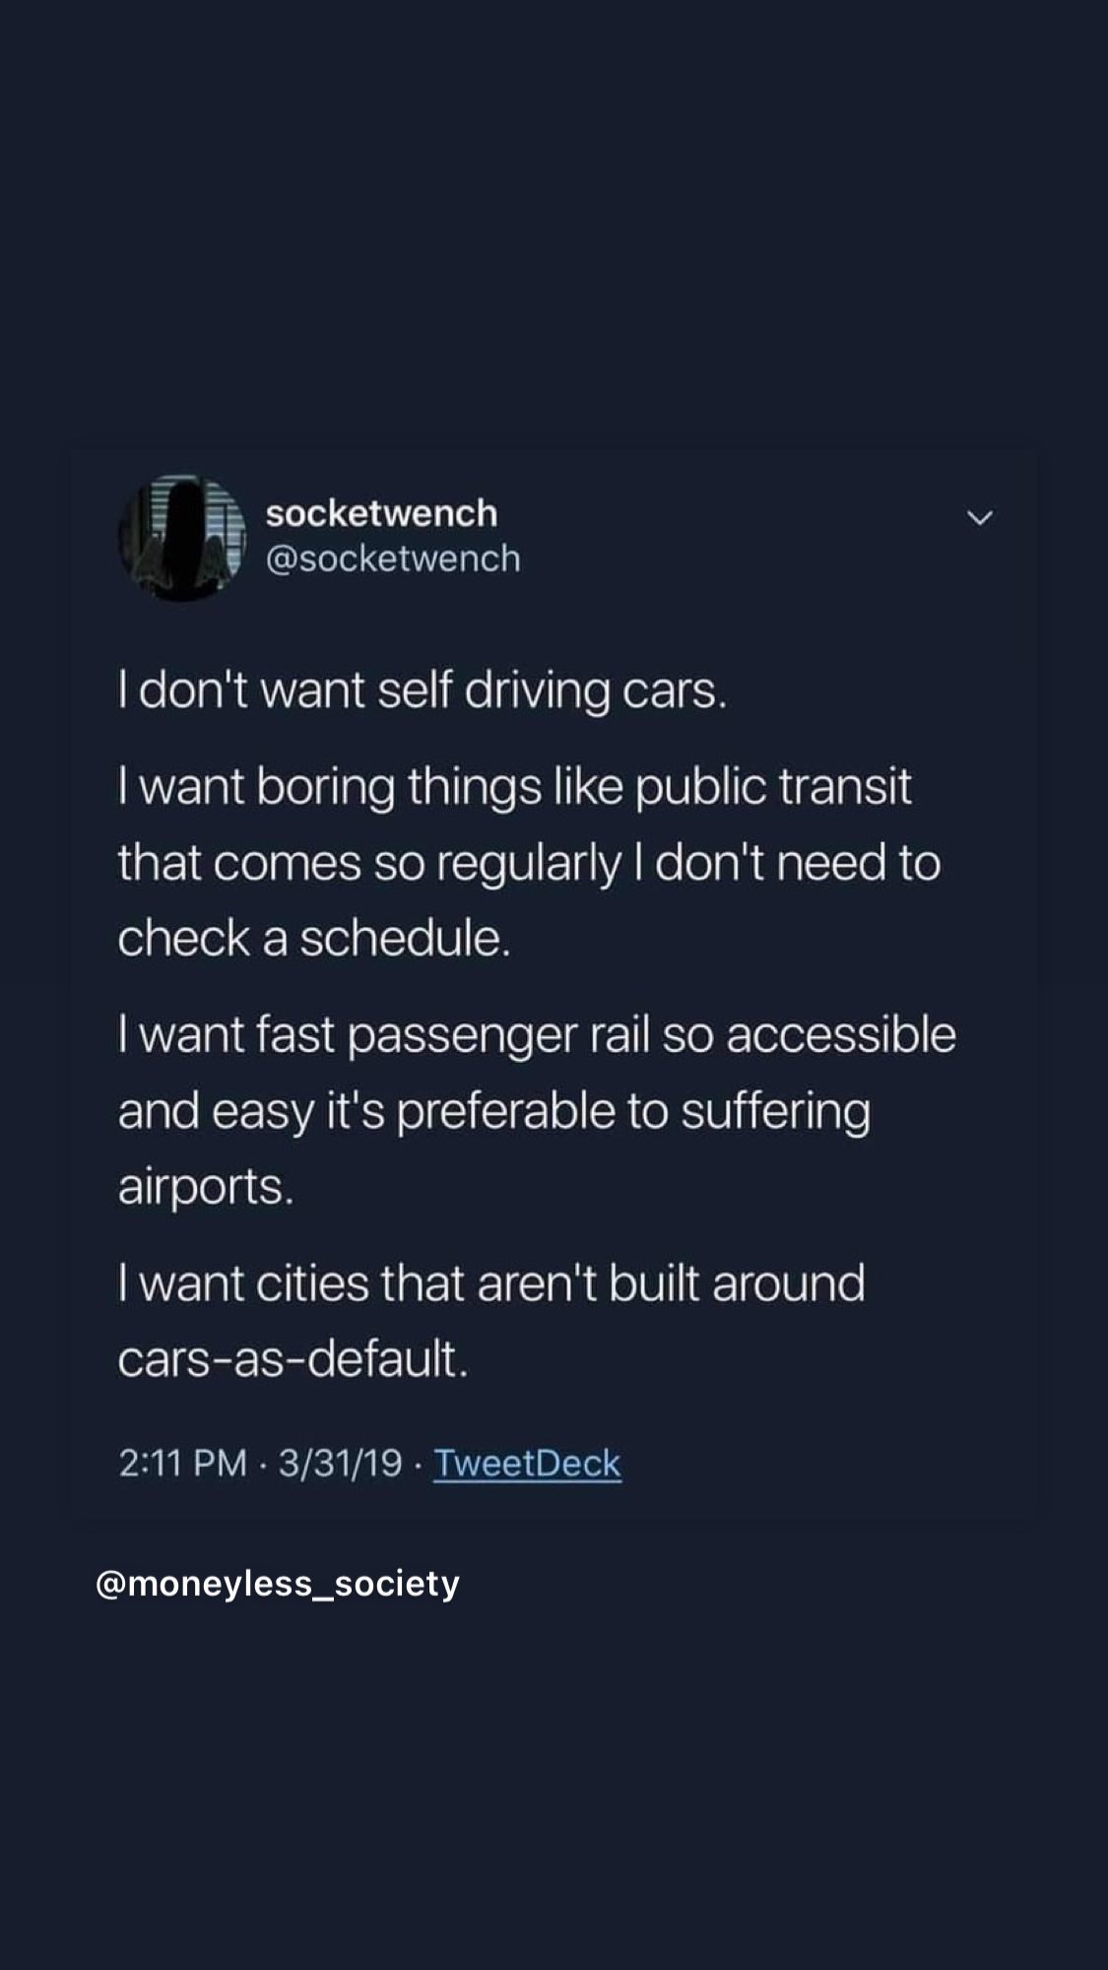
Task: Click the line "check a schedule."
Action: coord(314,938)
